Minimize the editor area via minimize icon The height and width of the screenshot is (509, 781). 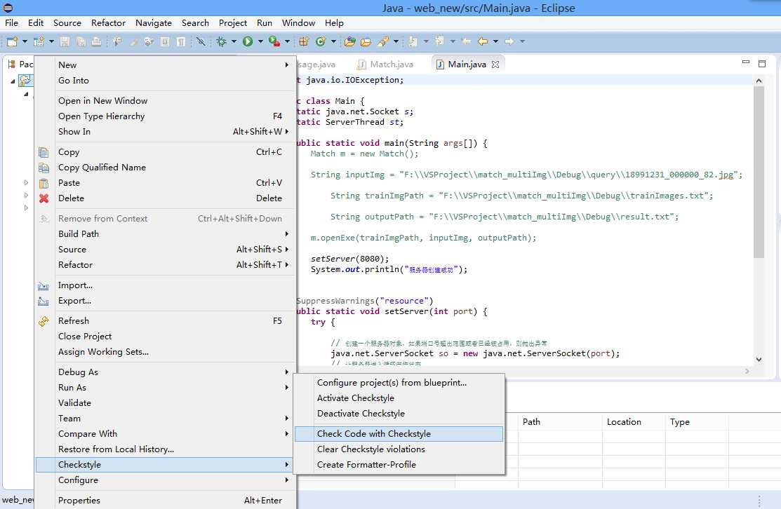746,62
